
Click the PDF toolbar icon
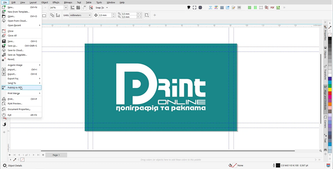coord(272,8)
